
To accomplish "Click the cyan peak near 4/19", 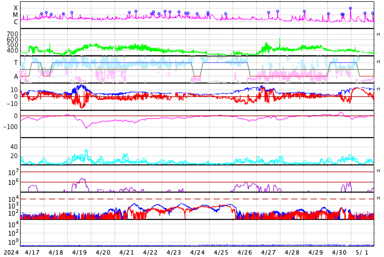I will pos(86,151).
